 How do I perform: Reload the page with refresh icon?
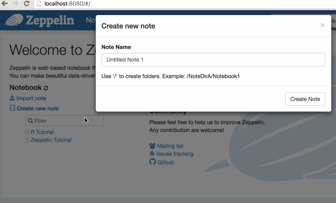pyautogui.click(x=26, y=4)
